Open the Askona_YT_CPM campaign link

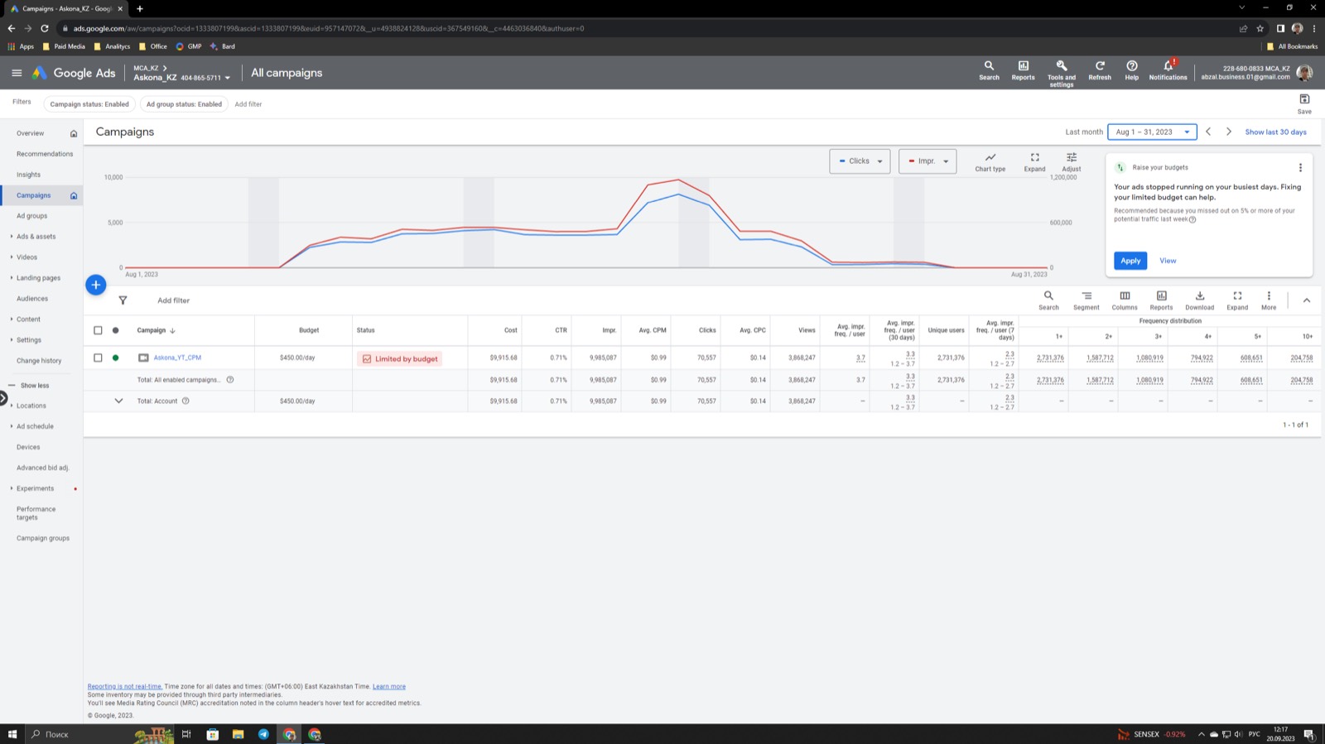coord(177,358)
